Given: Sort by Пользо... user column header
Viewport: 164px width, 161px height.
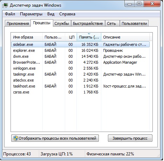Looking at the screenshot, I should click(x=54, y=37).
